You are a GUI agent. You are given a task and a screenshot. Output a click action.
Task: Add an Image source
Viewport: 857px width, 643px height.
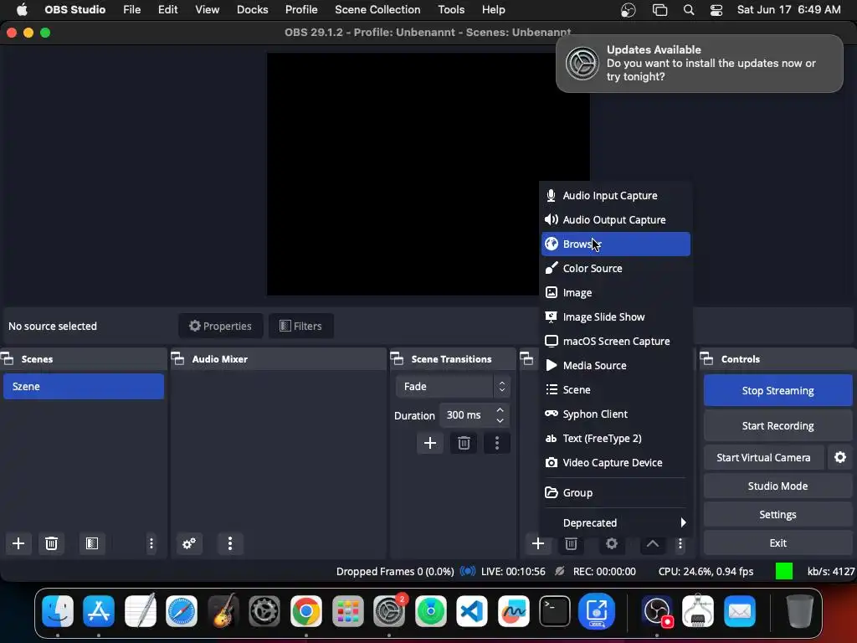(x=616, y=292)
